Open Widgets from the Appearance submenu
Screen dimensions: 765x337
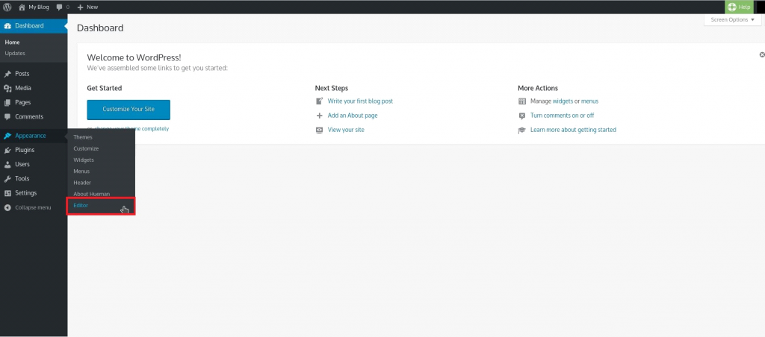click(x=84, y=160)
